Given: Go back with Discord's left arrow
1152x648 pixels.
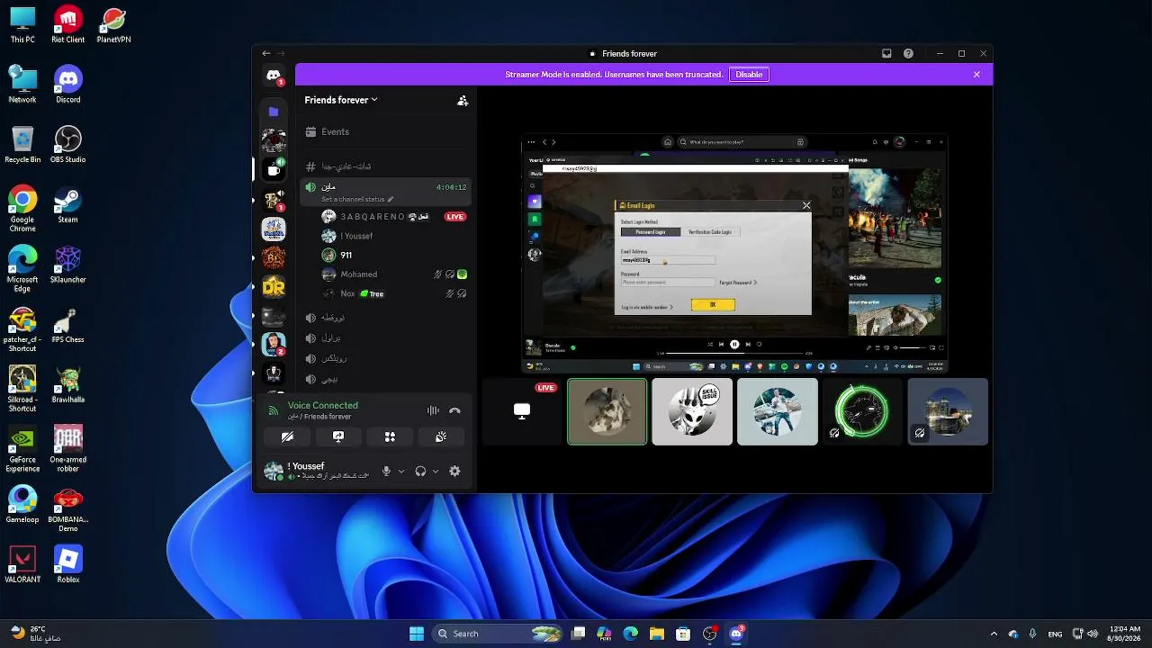Looking at the screenshot, I should pyautogui.click(x=266, y=54).
